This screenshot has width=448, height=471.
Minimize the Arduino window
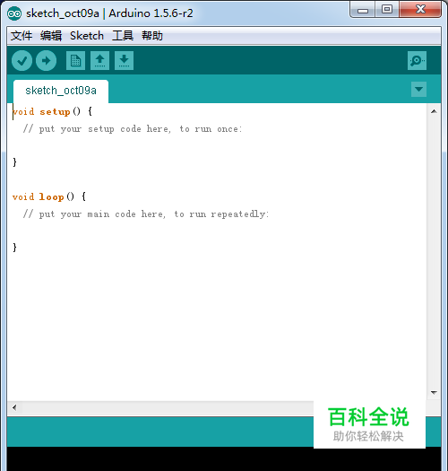363,10
